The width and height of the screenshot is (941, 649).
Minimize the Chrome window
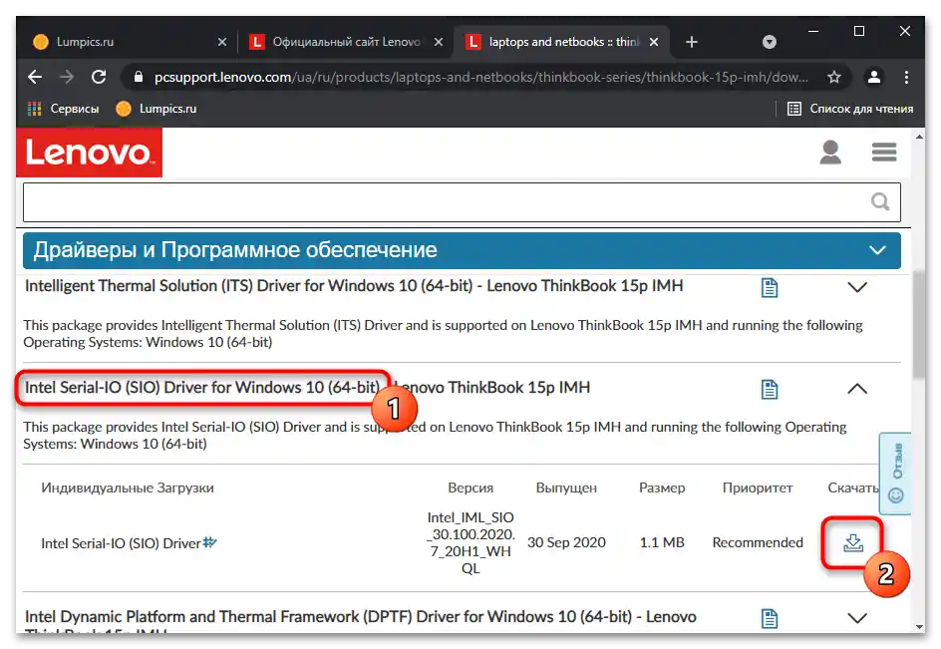[813, 31]
